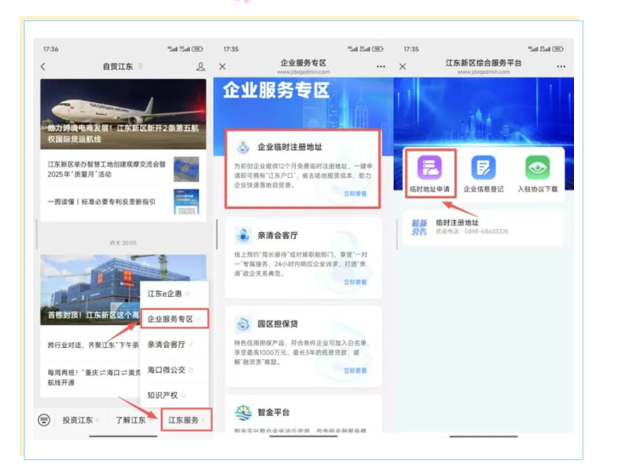Open the 临时地址申请 purple icon

click(429, 168)
